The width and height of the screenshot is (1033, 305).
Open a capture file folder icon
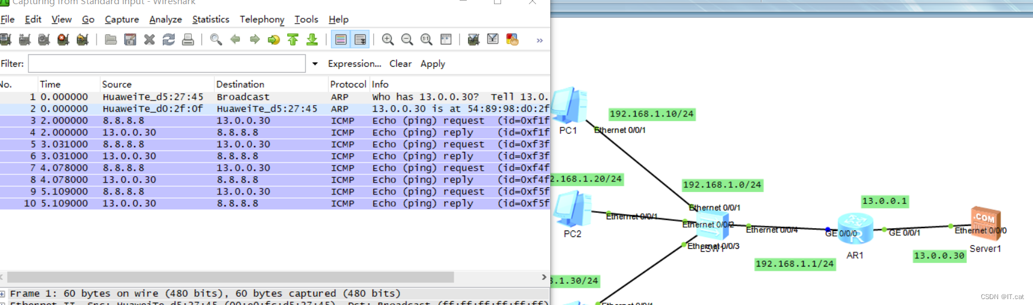tap(111, 40)
